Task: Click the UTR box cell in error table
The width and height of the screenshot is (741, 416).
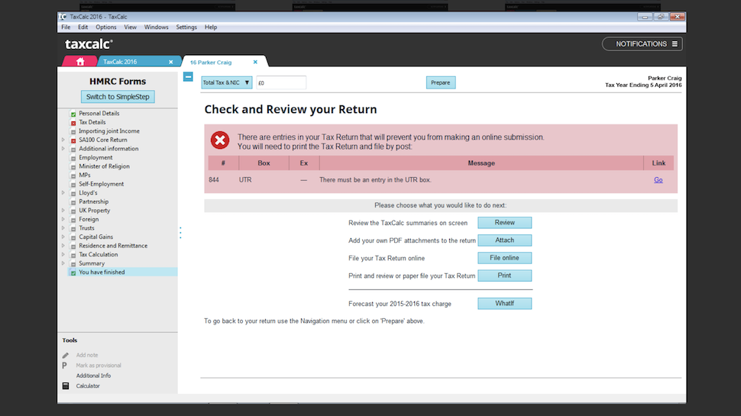Action: click(245, 180)
